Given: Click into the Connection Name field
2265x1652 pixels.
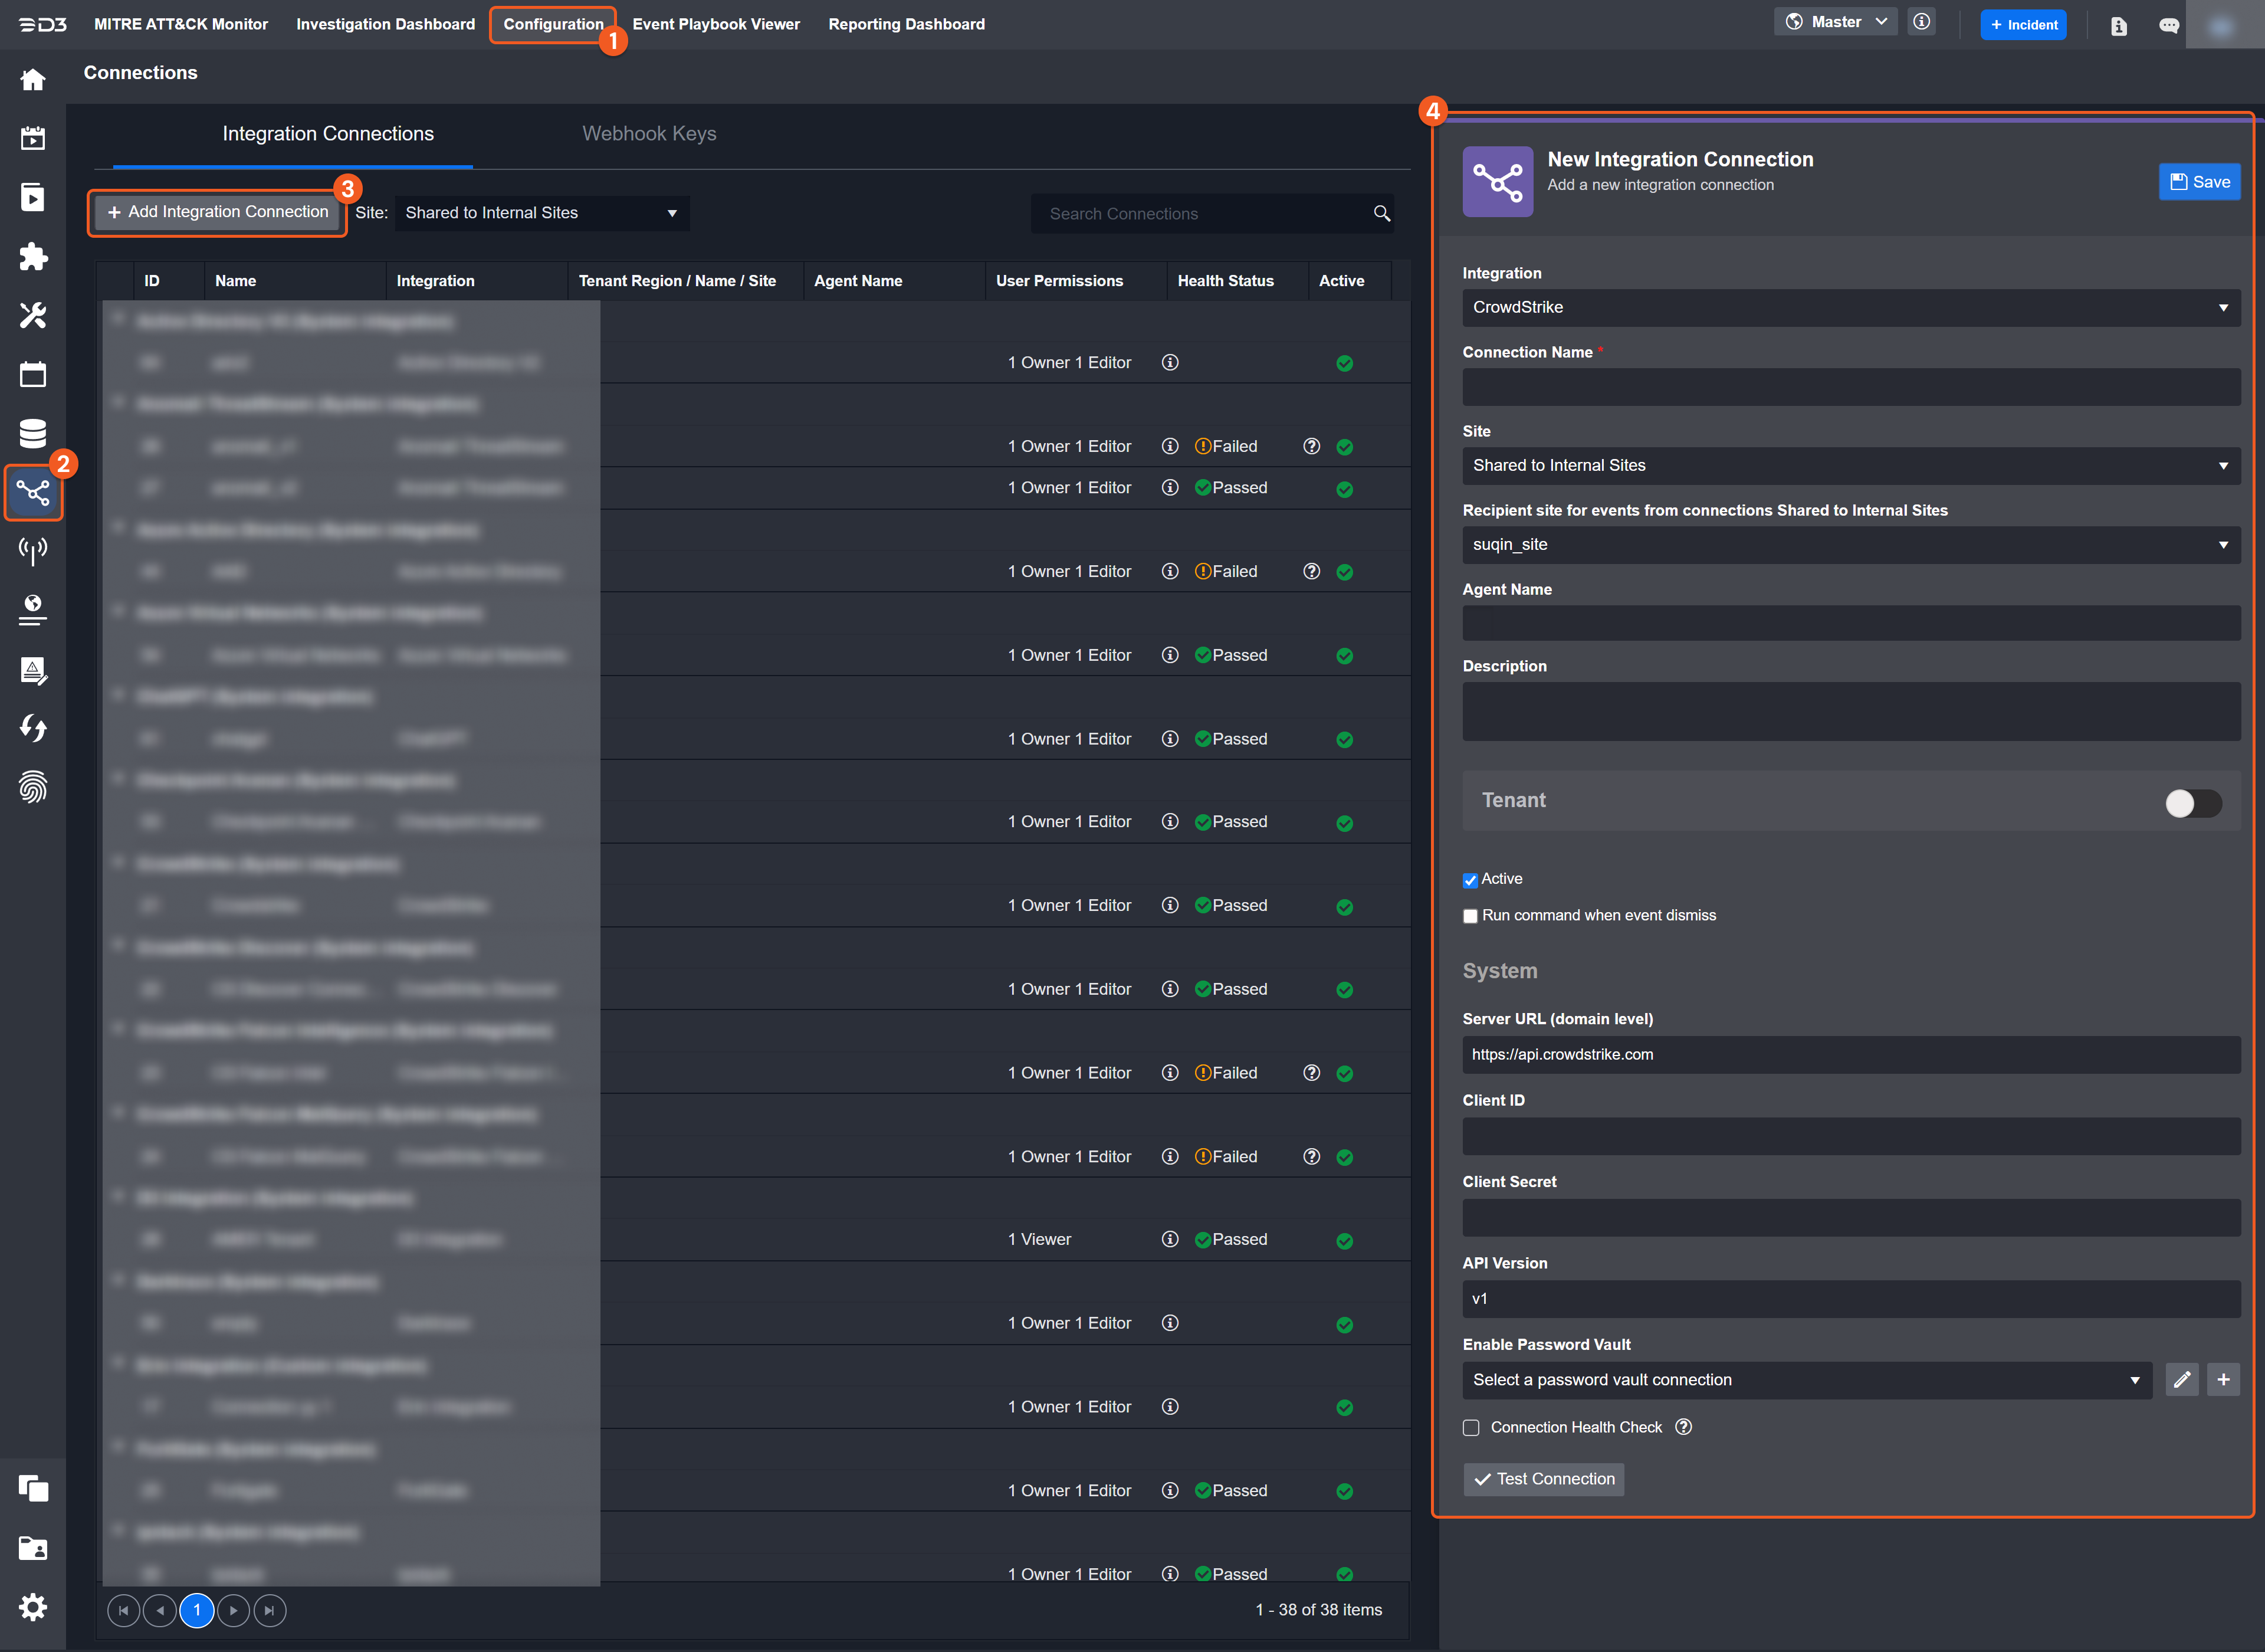Looking at the screenshot, I should [1850, 387].
